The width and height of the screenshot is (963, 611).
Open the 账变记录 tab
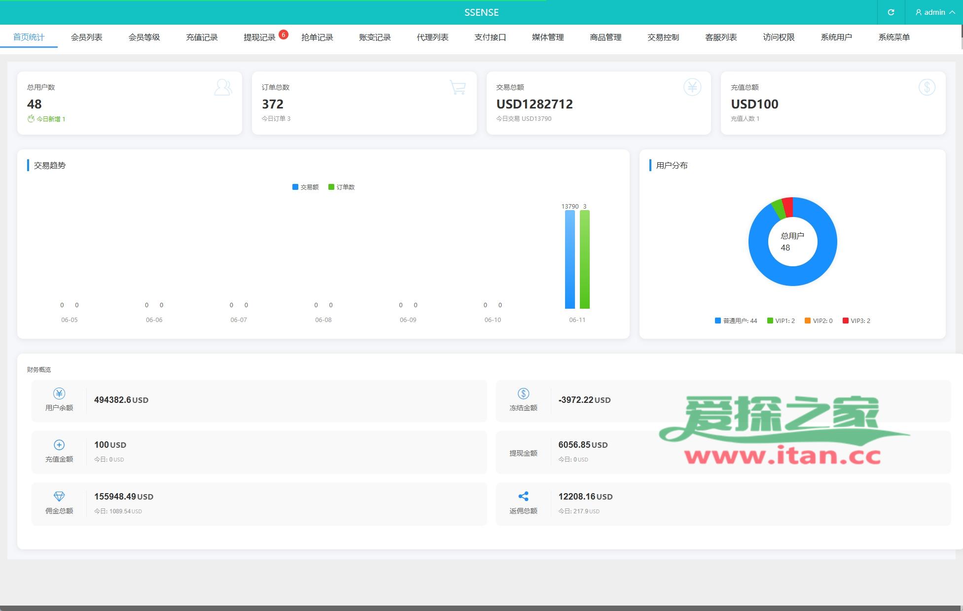pyautogui.click(x=375, y=37)
